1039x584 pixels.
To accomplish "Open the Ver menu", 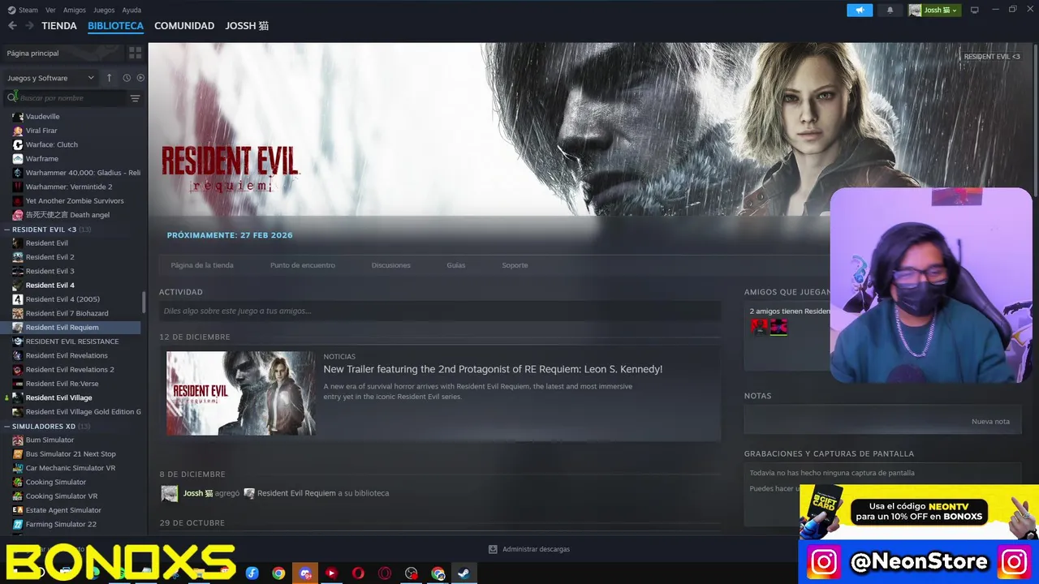I will (x=50, y=10).
